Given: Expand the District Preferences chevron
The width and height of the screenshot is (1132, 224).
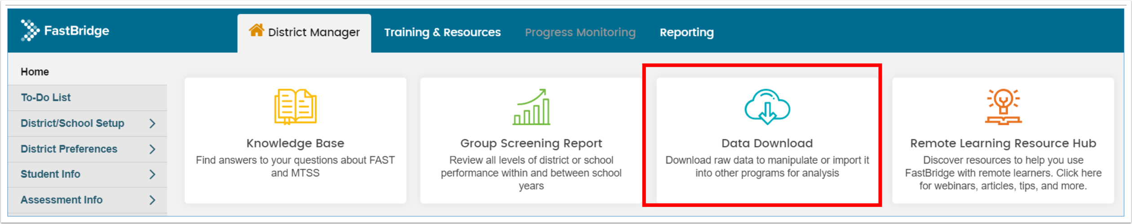Looking at the screenshot, I should coord(152,149).
